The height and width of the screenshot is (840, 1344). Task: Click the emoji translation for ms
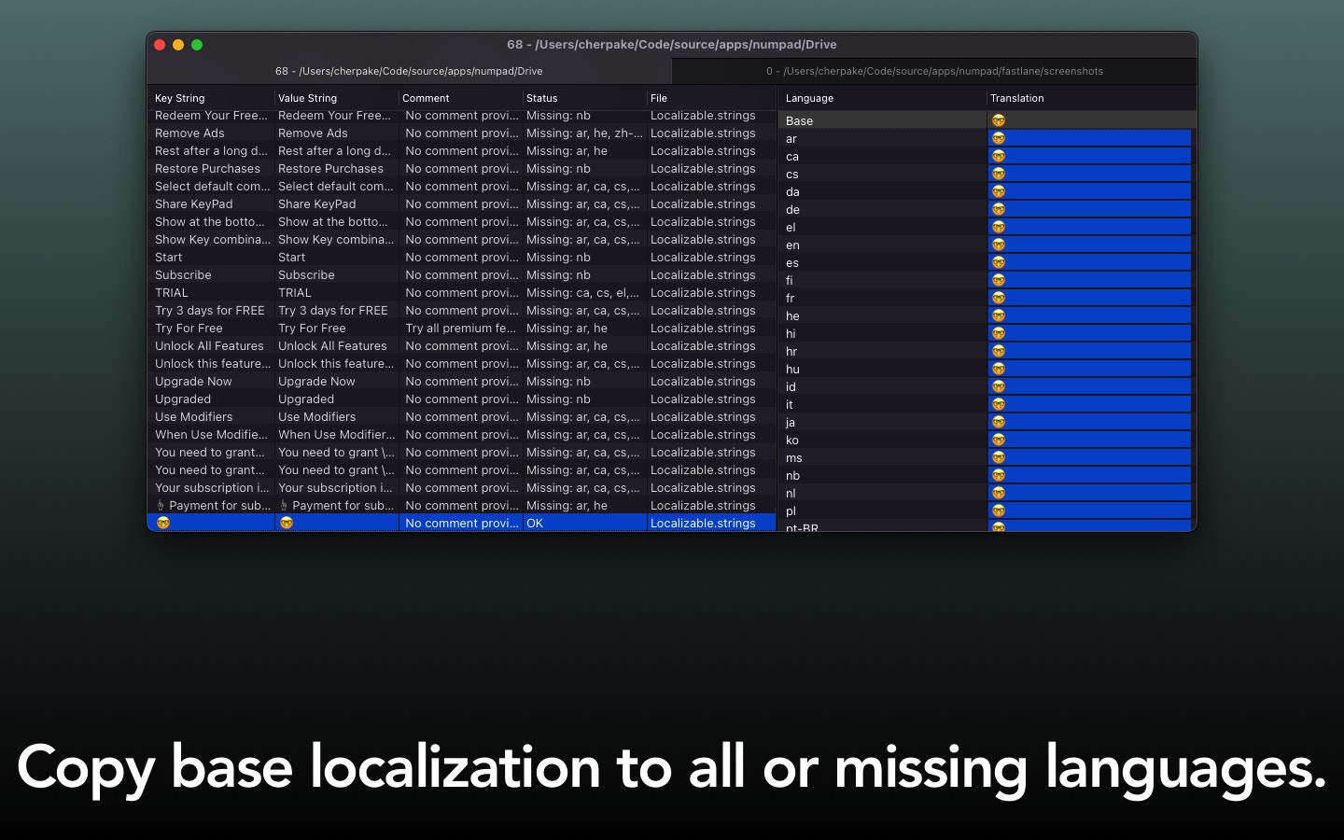tap(999, 457)
